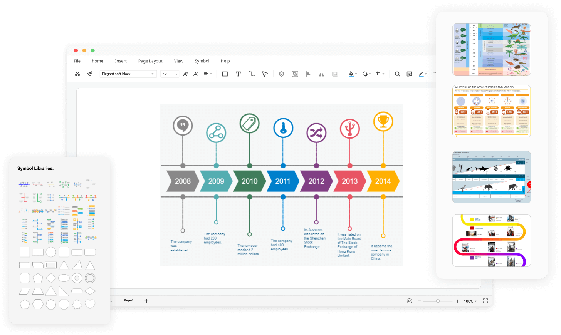Activate the format painter brush
The height and width of the screenshot is (335, 561).
90,74
